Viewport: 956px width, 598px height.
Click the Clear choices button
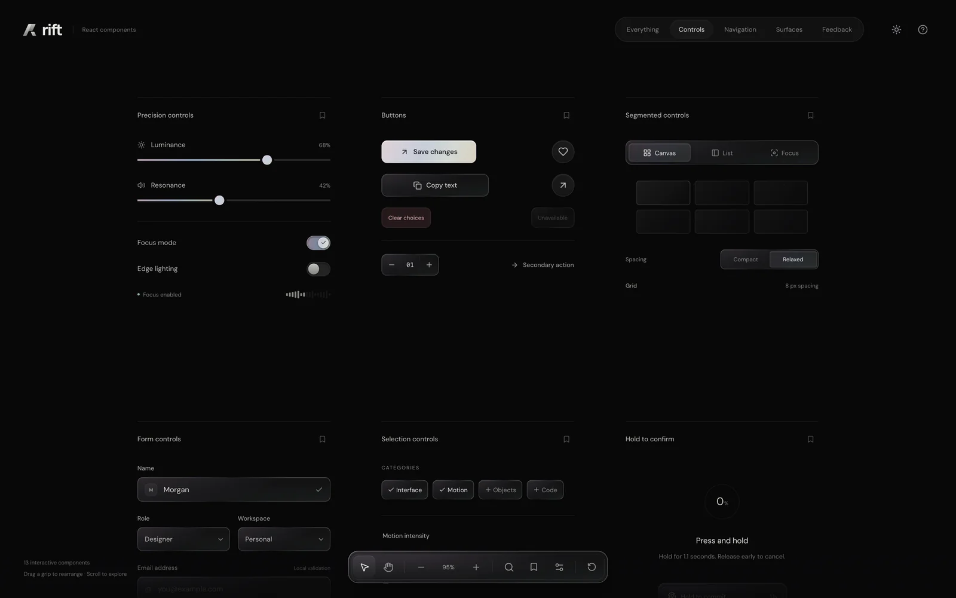[406, 218]
